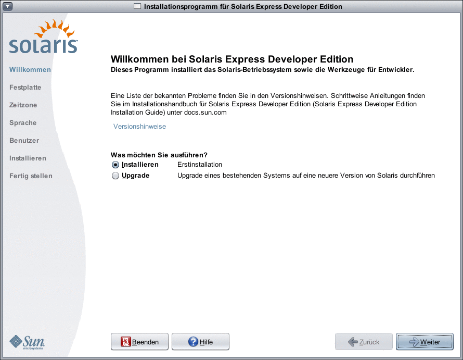Click the 'Eine Liste der bekannten Probleme' paragraph
463x360 pixels.
[x=268, y=104]
